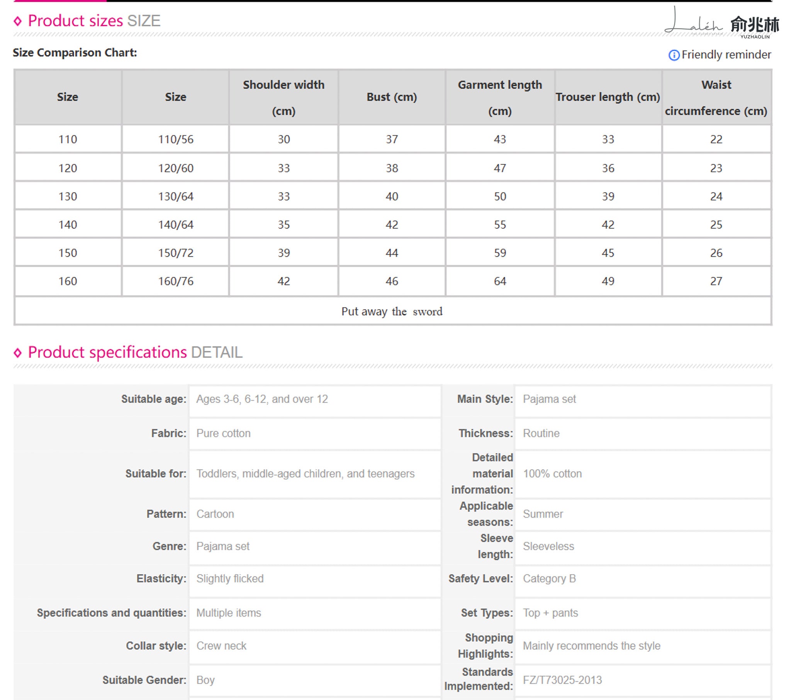The width and height of the screenshot is (791, 700).
Task: Select 'Toddlers, middle-aged children, and teenagers' value
Action: [306, 474]
